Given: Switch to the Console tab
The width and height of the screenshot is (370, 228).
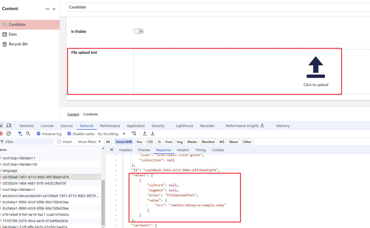Looking at the screenshot, I should pyautogui.click(x=47, y=126).
